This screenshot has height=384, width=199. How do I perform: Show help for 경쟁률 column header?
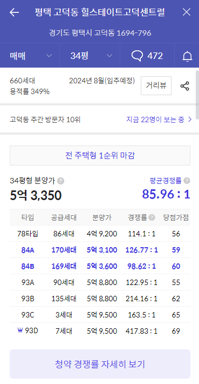point(152,217)
